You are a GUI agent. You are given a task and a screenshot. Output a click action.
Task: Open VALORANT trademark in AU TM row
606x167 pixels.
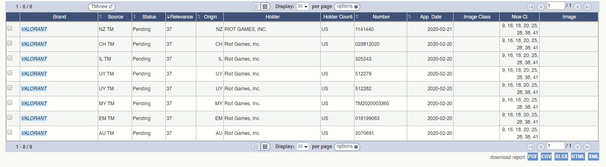coord(34,133)
